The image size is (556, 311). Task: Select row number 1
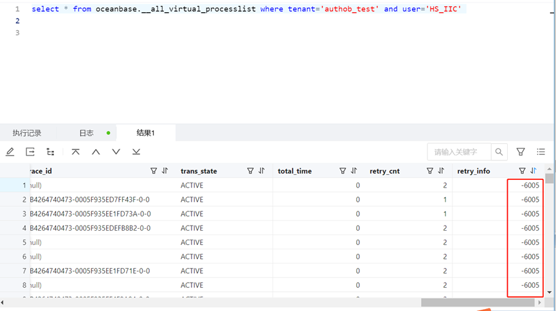tap(24, 185)
